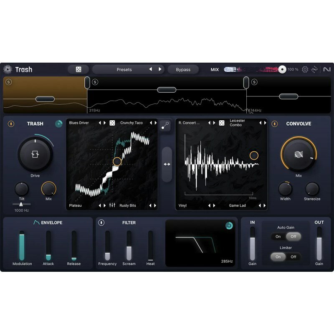Viewport: 334px width, 334px height.
Task: Open the Presets selector
Action: coord(124,70)
